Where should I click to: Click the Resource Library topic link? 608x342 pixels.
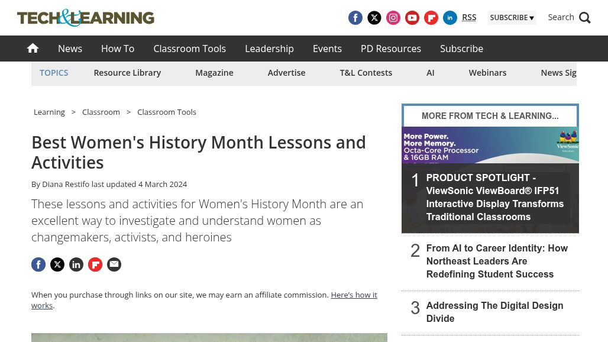(127, 73)
